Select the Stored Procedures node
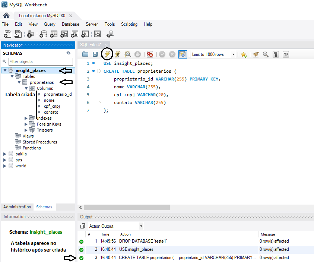 [x=40, y=142]
